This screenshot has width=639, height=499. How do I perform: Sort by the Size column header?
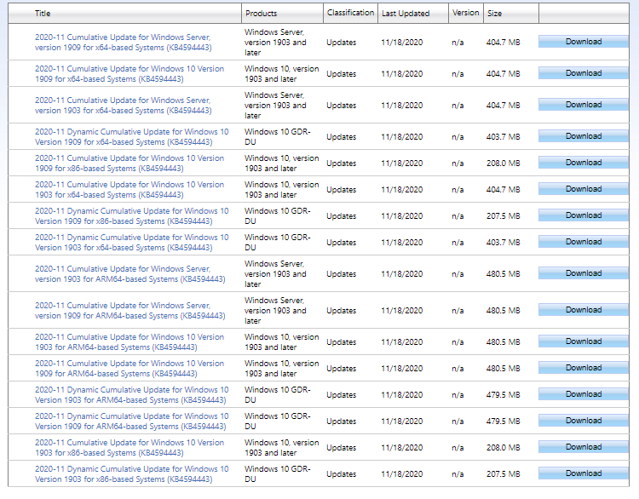pos(494,14)
